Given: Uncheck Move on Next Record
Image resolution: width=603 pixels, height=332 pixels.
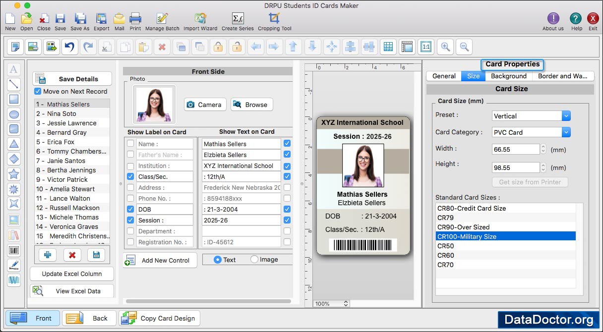Looking at the screenshot, I should coord(38,91).
